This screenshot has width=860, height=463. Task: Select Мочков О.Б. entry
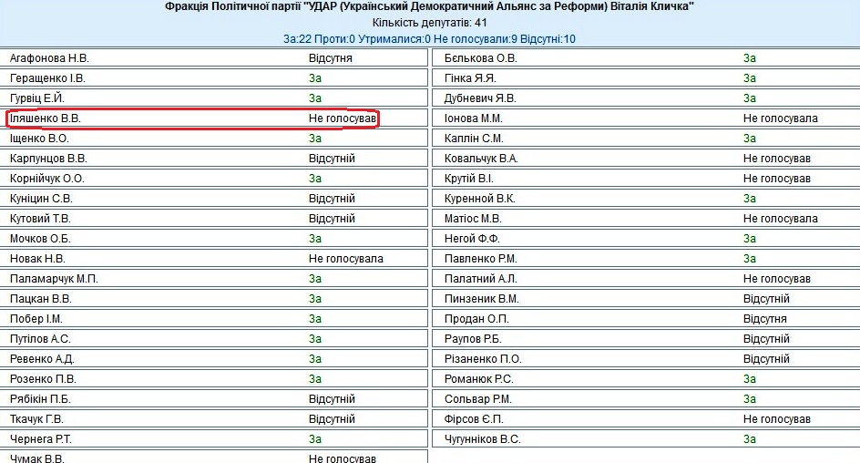coord(41,239)
